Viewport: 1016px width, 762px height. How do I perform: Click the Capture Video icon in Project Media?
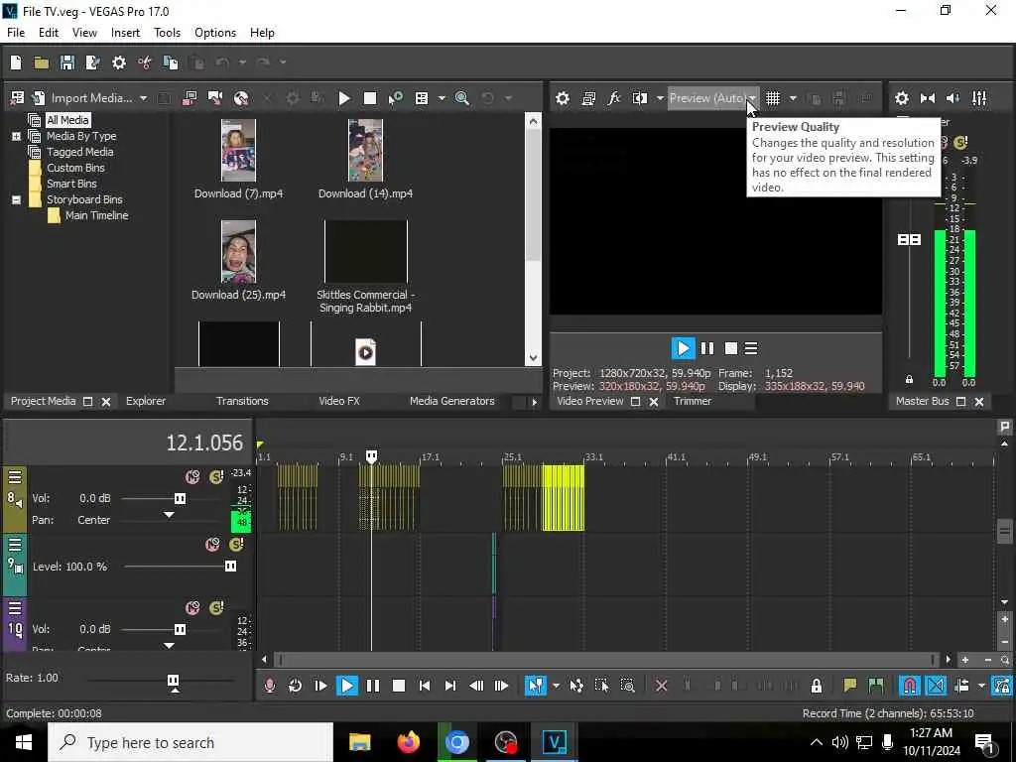point(190,98)
